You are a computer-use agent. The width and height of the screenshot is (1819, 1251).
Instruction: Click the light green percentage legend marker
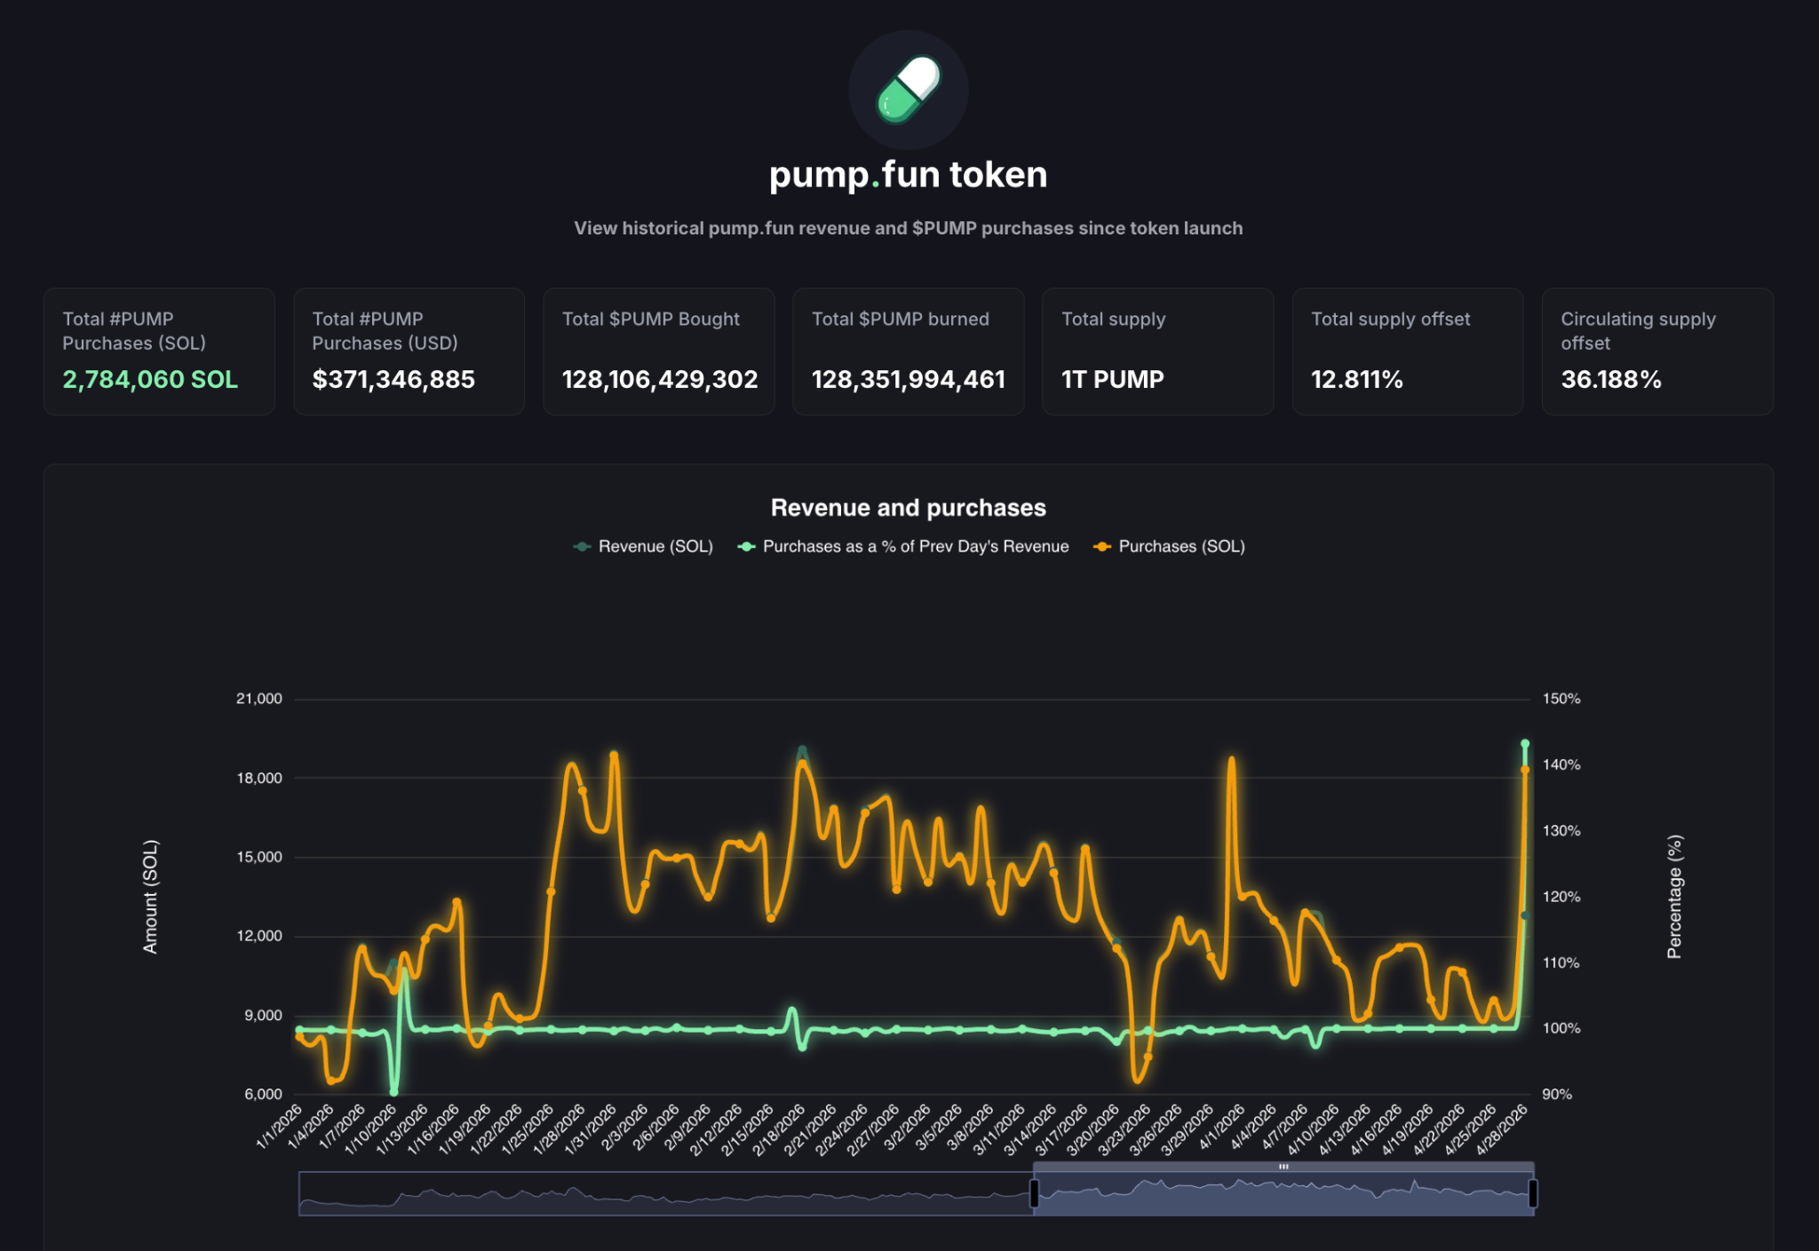(746, 547)
